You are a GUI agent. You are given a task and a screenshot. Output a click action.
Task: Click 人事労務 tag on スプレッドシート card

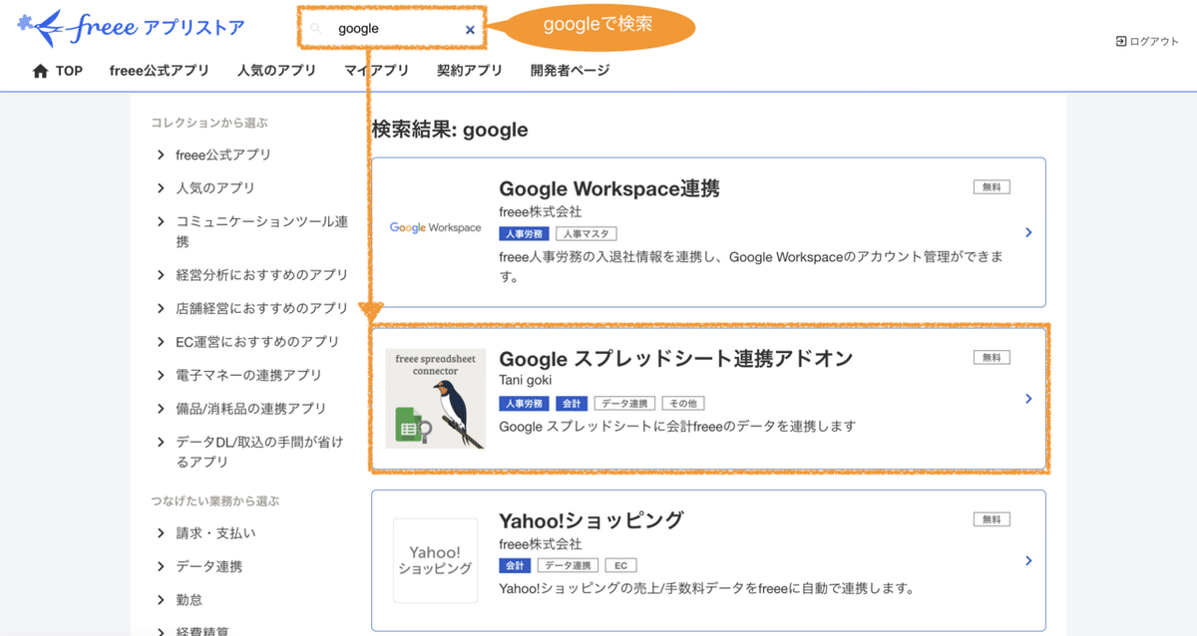pyautogui.click(x=524, y=403)
